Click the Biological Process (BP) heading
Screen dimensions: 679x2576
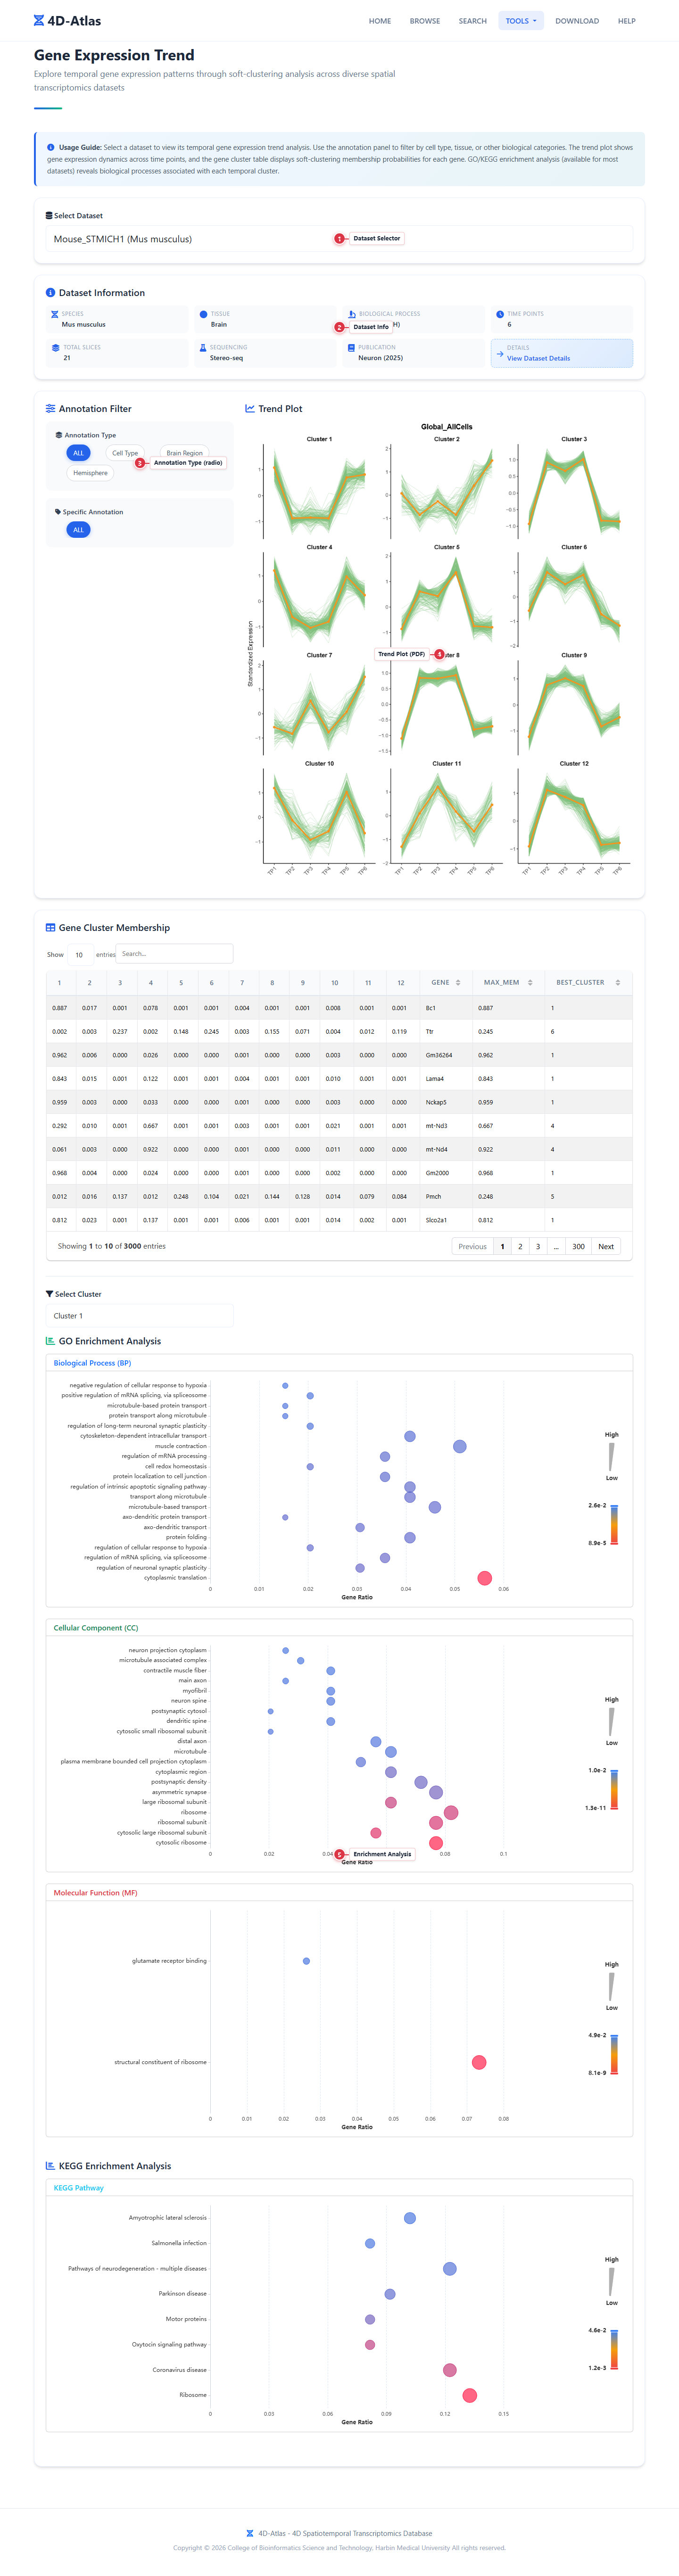92,1363
